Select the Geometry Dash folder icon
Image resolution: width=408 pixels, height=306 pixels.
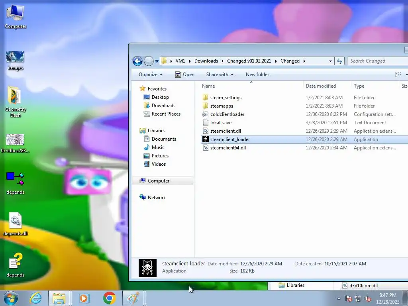pos(16,102)
